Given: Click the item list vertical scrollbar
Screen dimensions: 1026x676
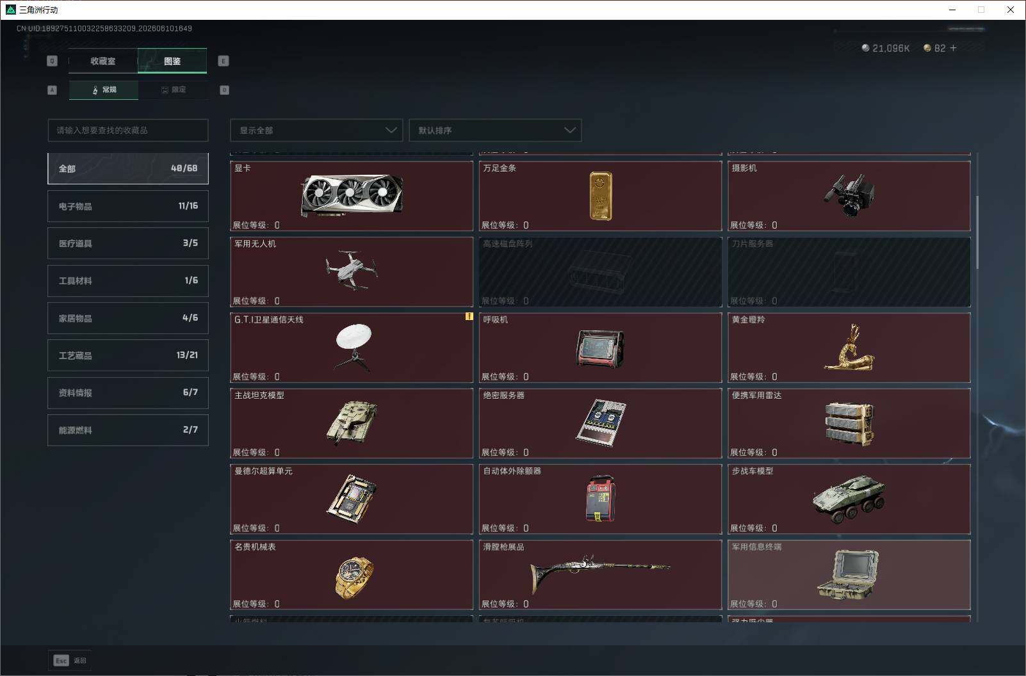Looking at the screenshot, I should 977,232.
